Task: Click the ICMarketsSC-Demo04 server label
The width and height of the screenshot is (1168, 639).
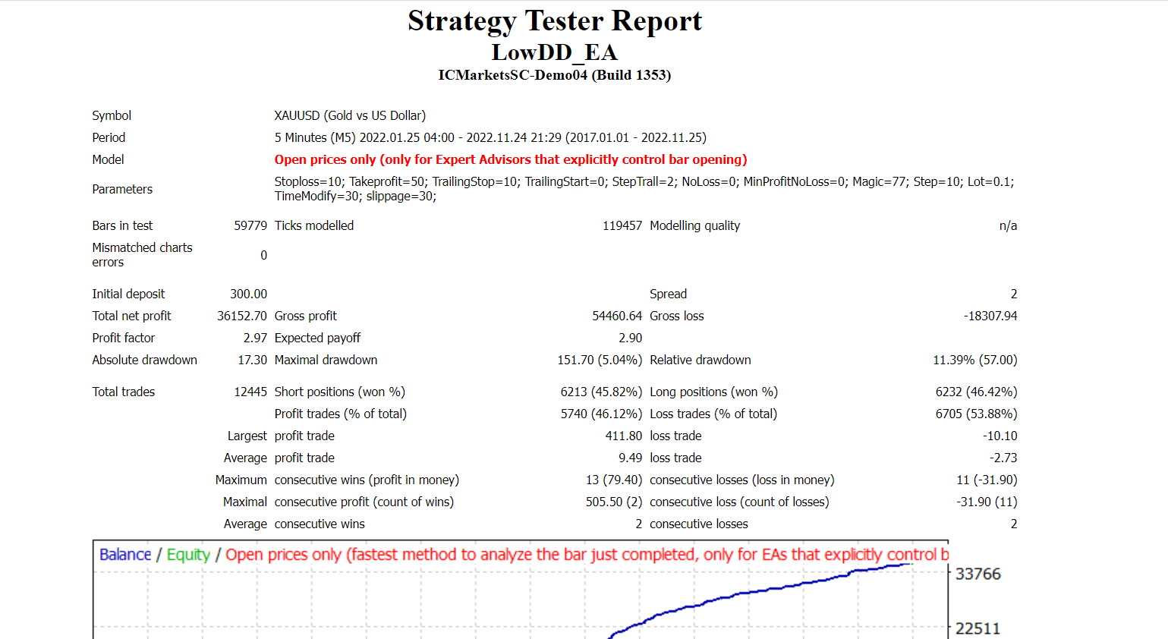Action: pos(555,75)
